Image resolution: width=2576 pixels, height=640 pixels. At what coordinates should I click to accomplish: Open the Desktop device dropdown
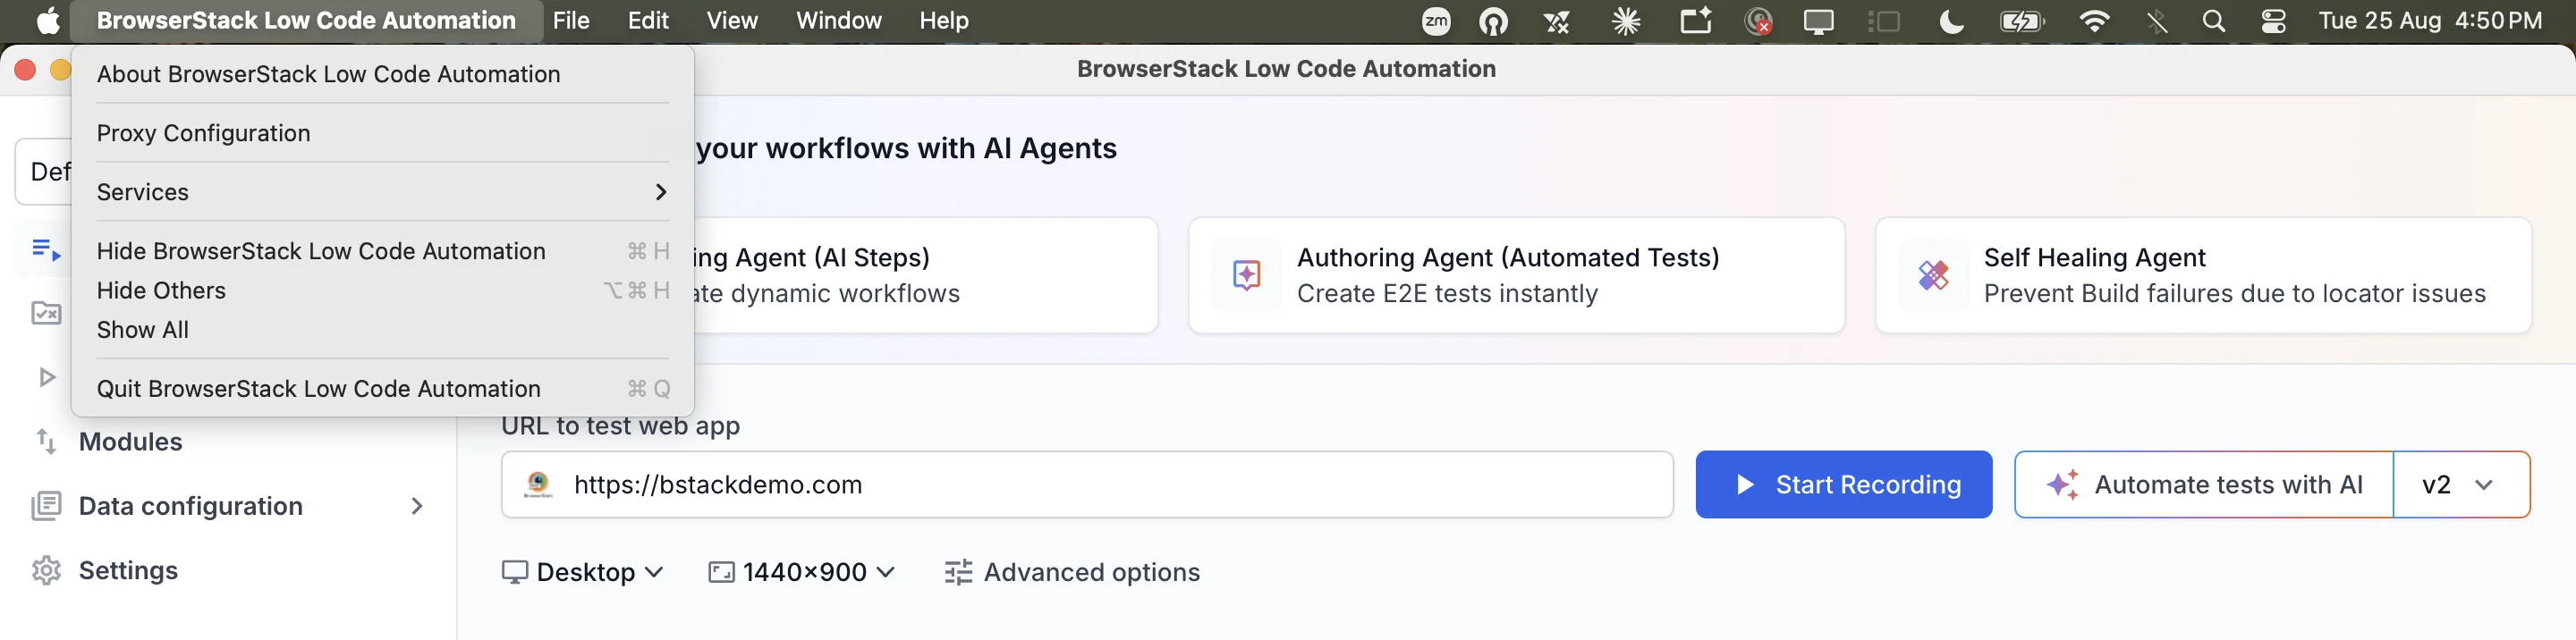[582, 572]
